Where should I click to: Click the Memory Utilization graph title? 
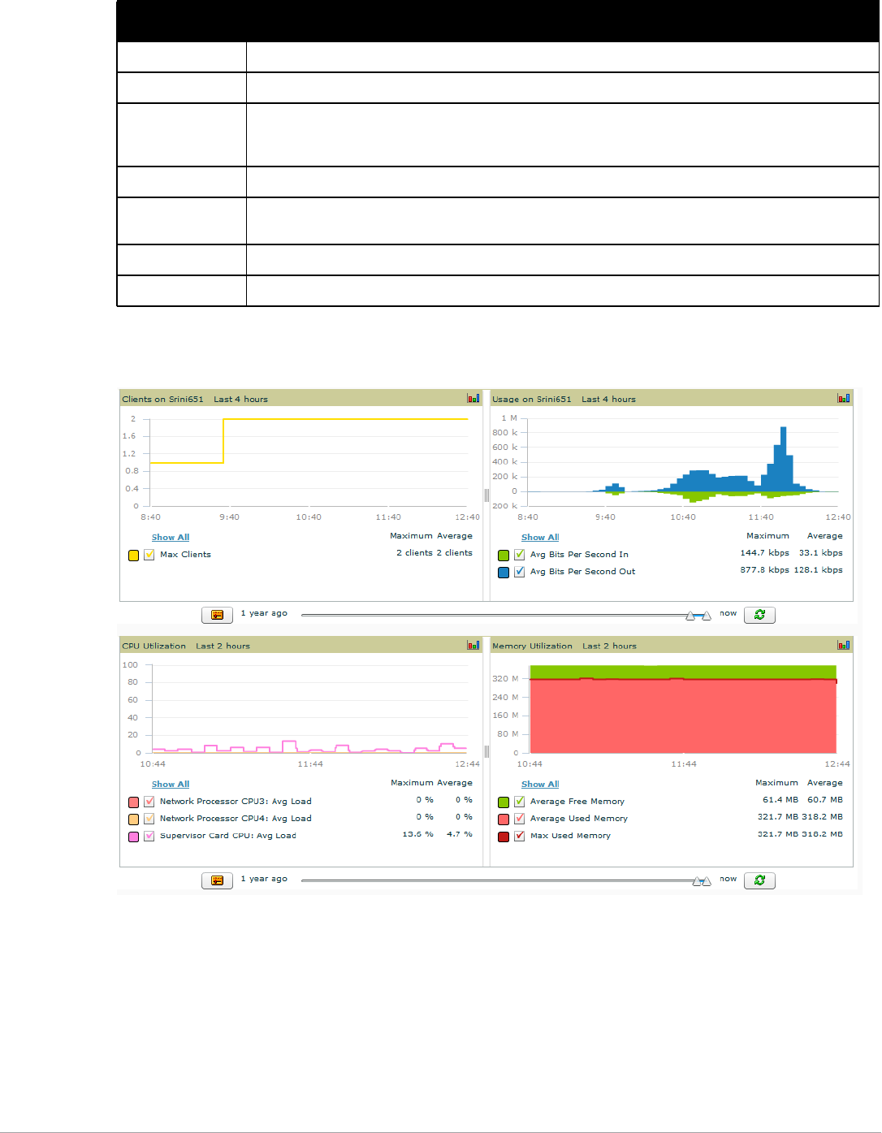pos(533,646)
